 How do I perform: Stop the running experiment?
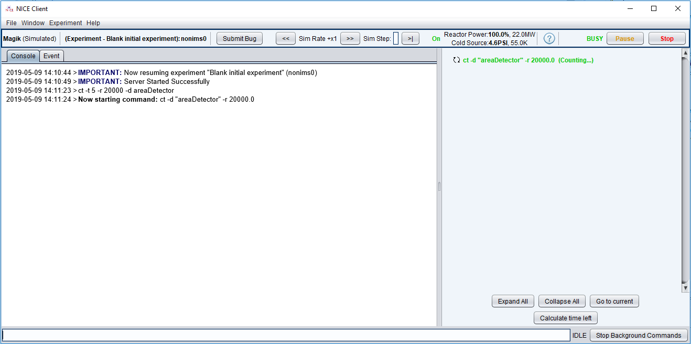click(x=666, y=39)
